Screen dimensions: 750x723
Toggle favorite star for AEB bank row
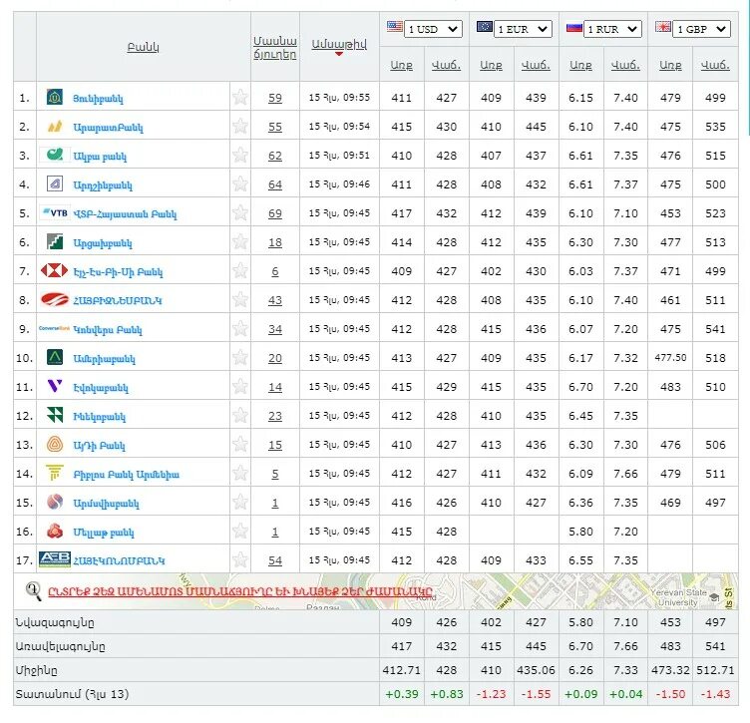click(240, 559)
